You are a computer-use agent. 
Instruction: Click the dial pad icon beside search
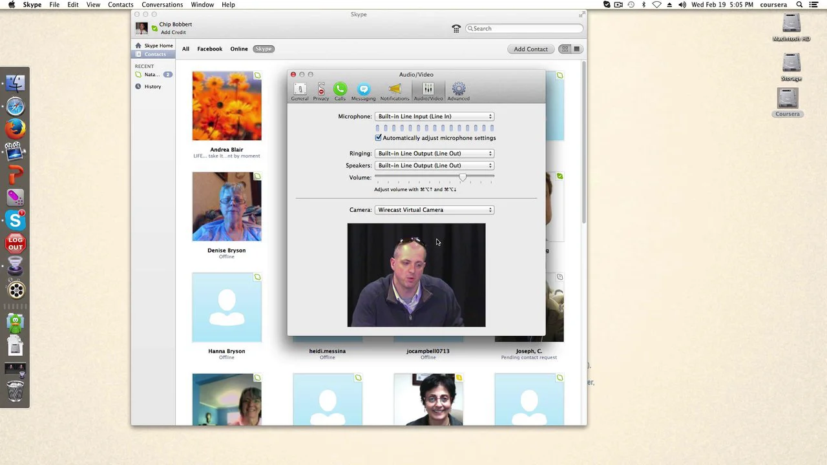pos(456,28)
